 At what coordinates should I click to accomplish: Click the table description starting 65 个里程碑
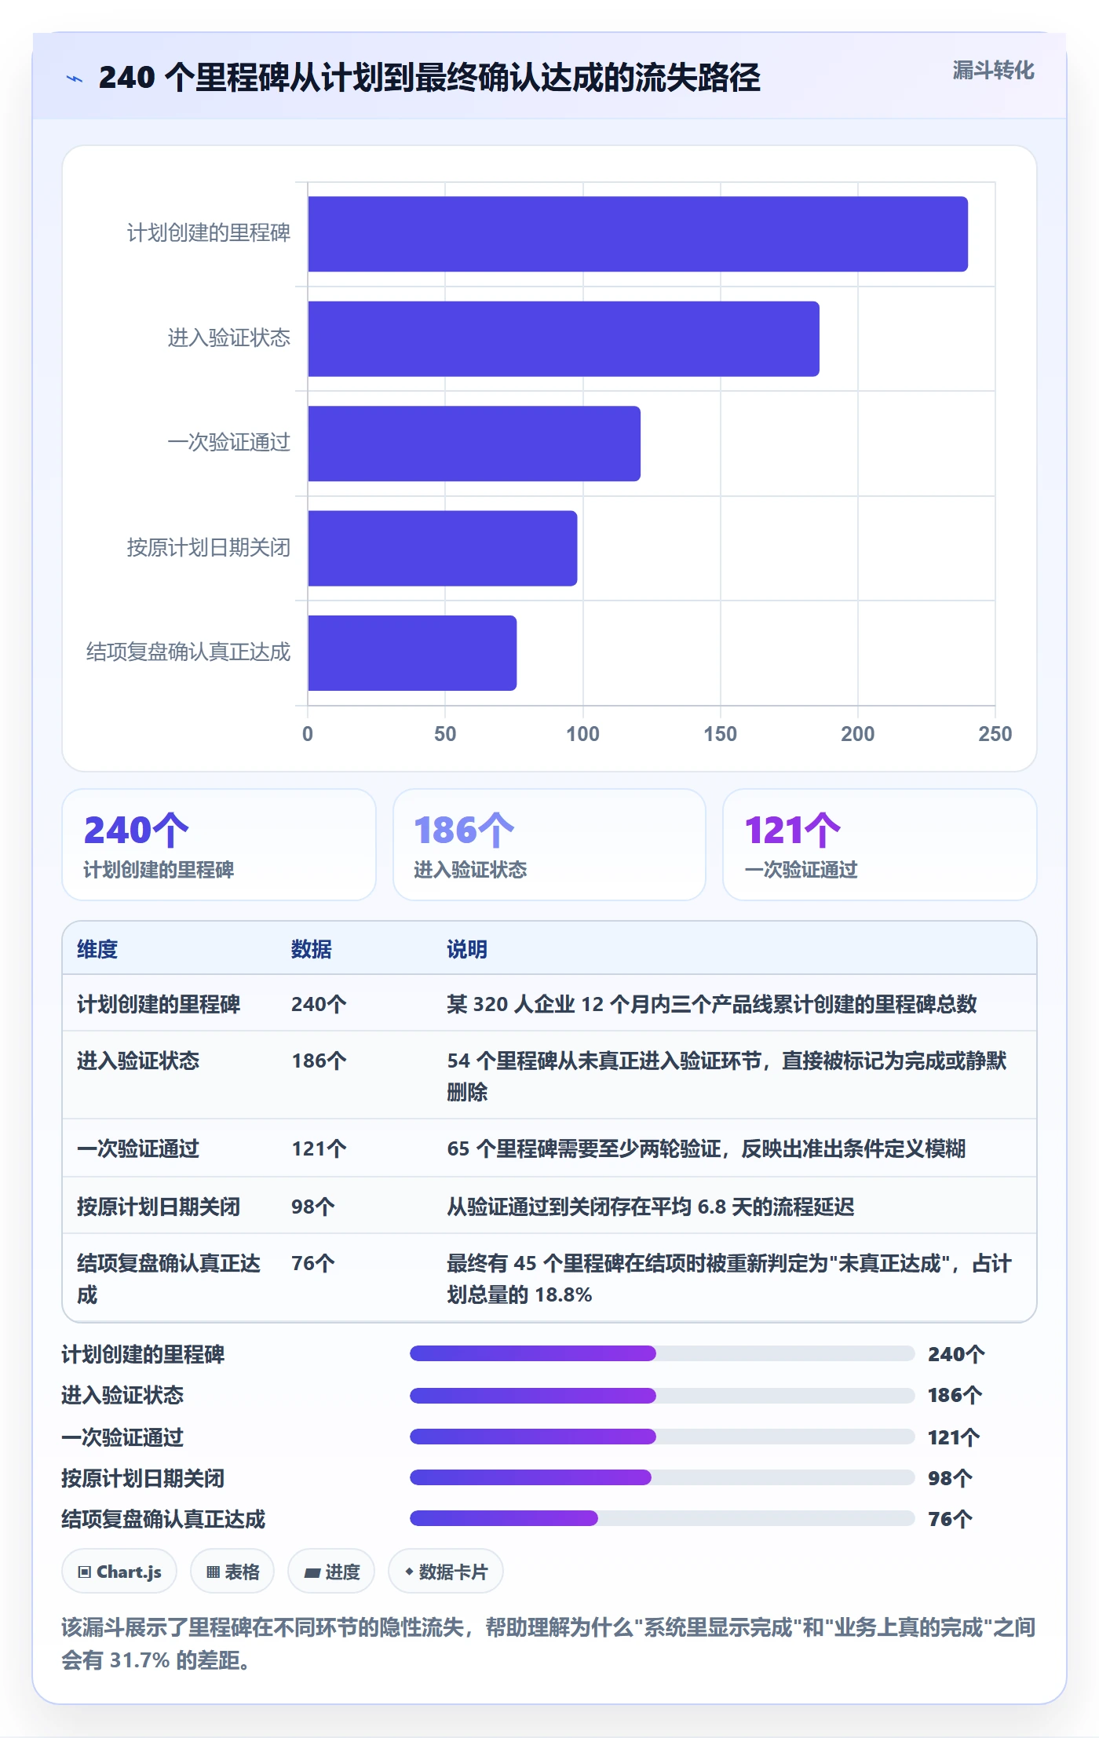706,1148
